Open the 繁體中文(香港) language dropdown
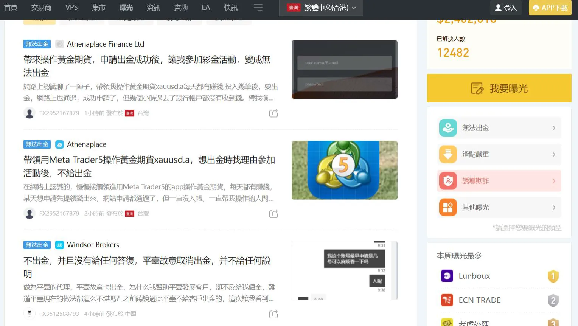The width and height of the screenshot is (578, 326). tap(321, 8)
